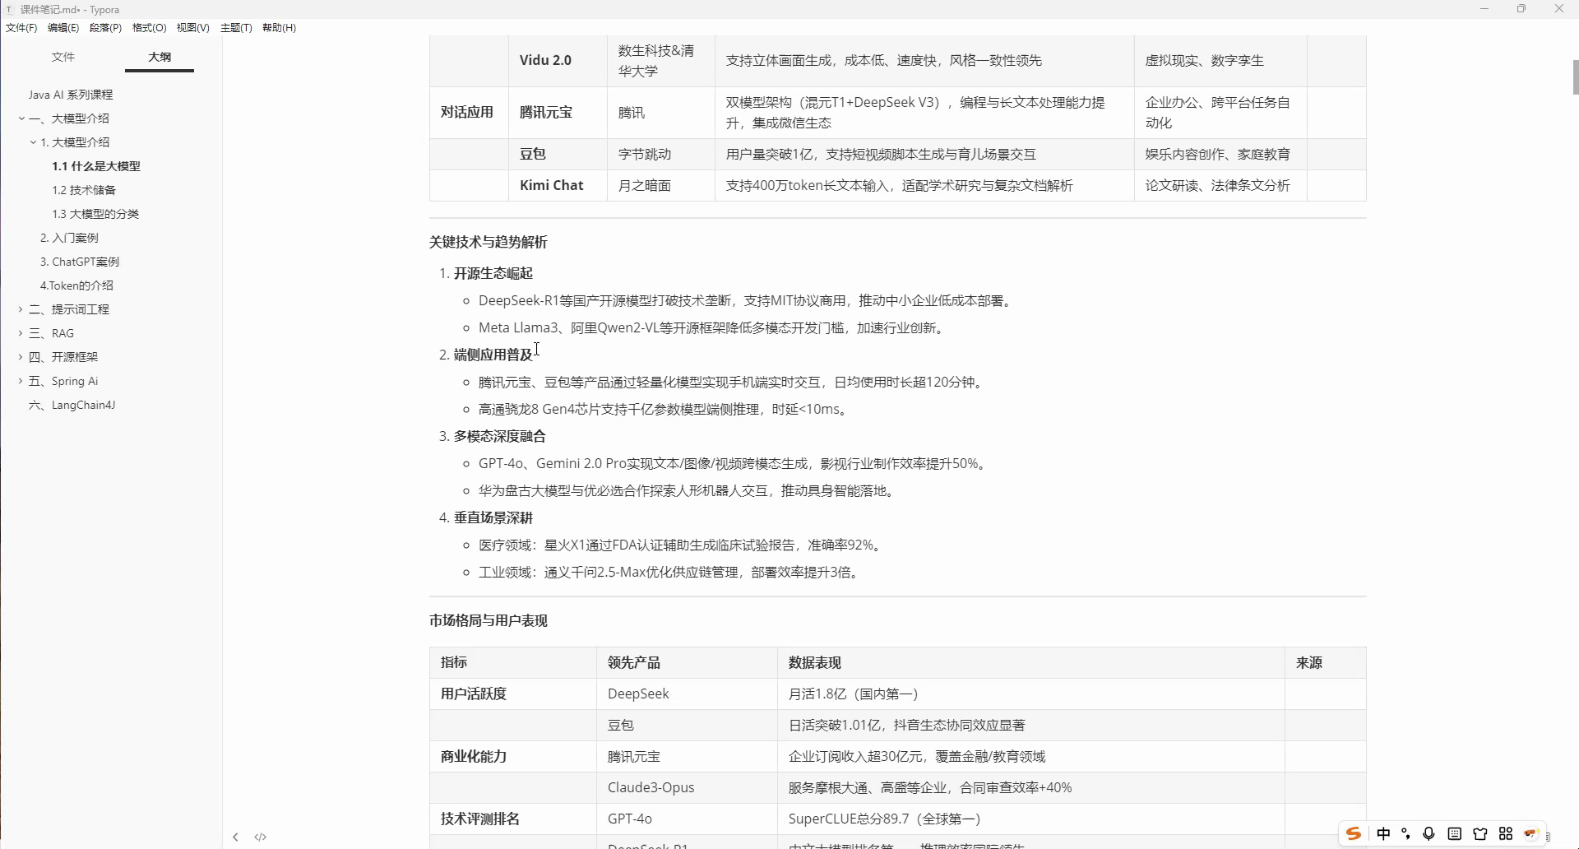Image resolution: width=1579 pixels, height=849 pixels.
Task: Expand the 五、Spring Ai outline section
Action: (x=20, y=381)
